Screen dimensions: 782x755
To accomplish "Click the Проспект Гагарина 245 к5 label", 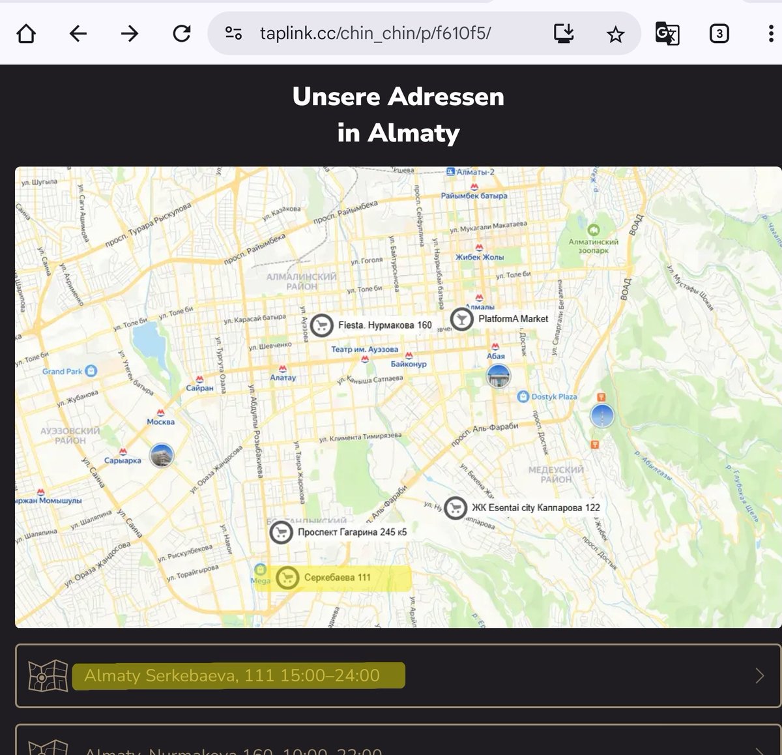I will [x=352, y=532].
